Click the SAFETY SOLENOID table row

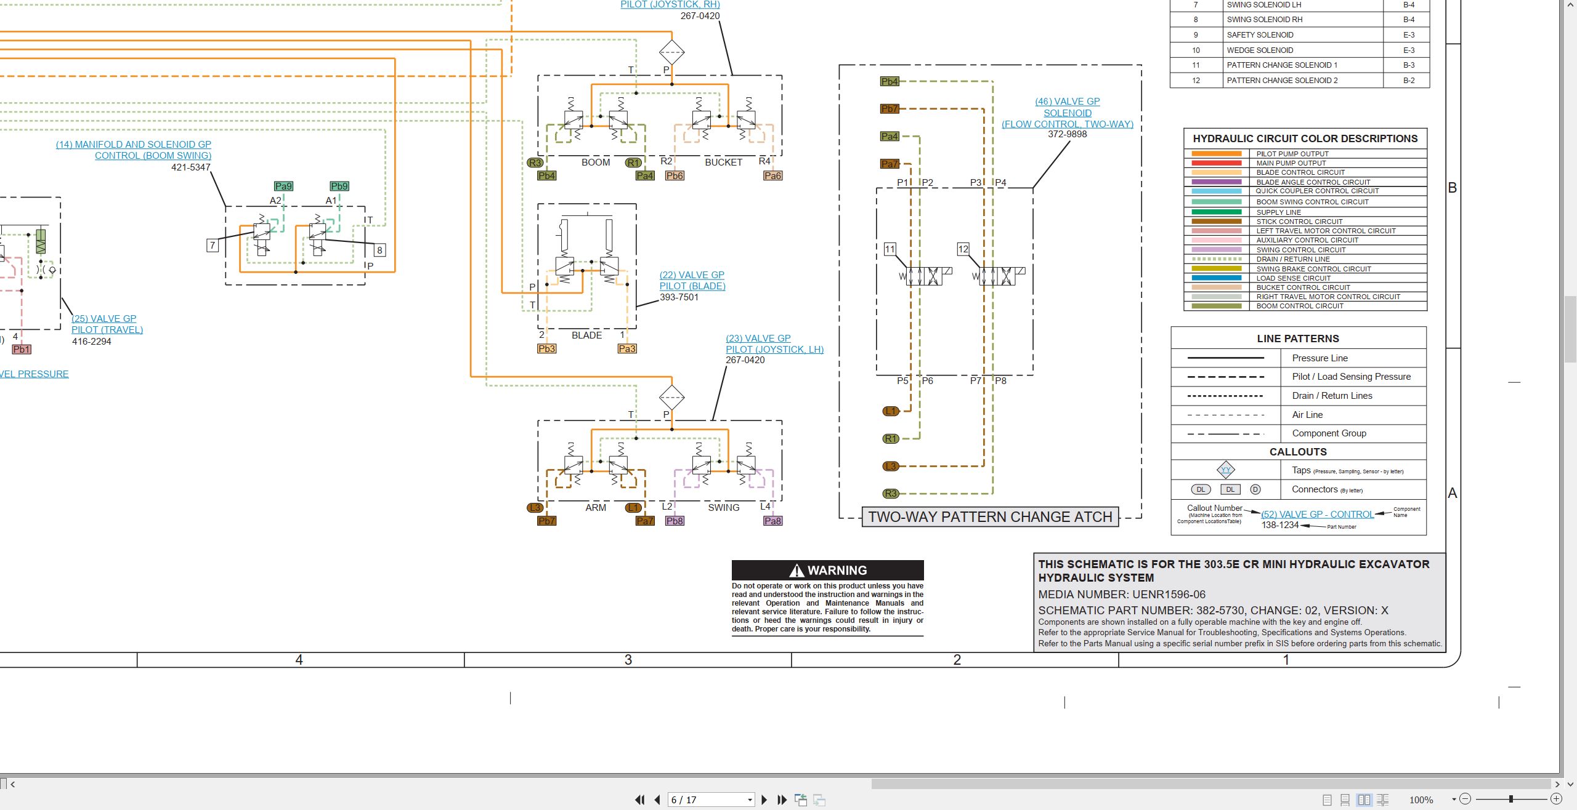(x=1299, y=34)
